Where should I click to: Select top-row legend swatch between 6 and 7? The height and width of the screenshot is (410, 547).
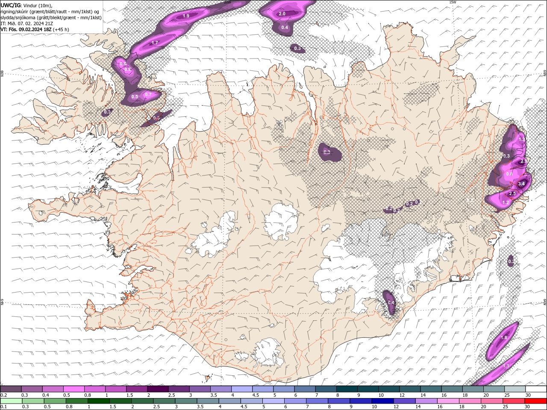[305, 389]
